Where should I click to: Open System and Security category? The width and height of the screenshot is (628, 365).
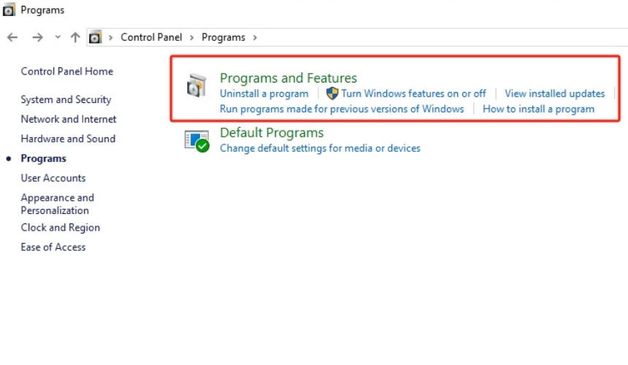click(x=66, y=100)
